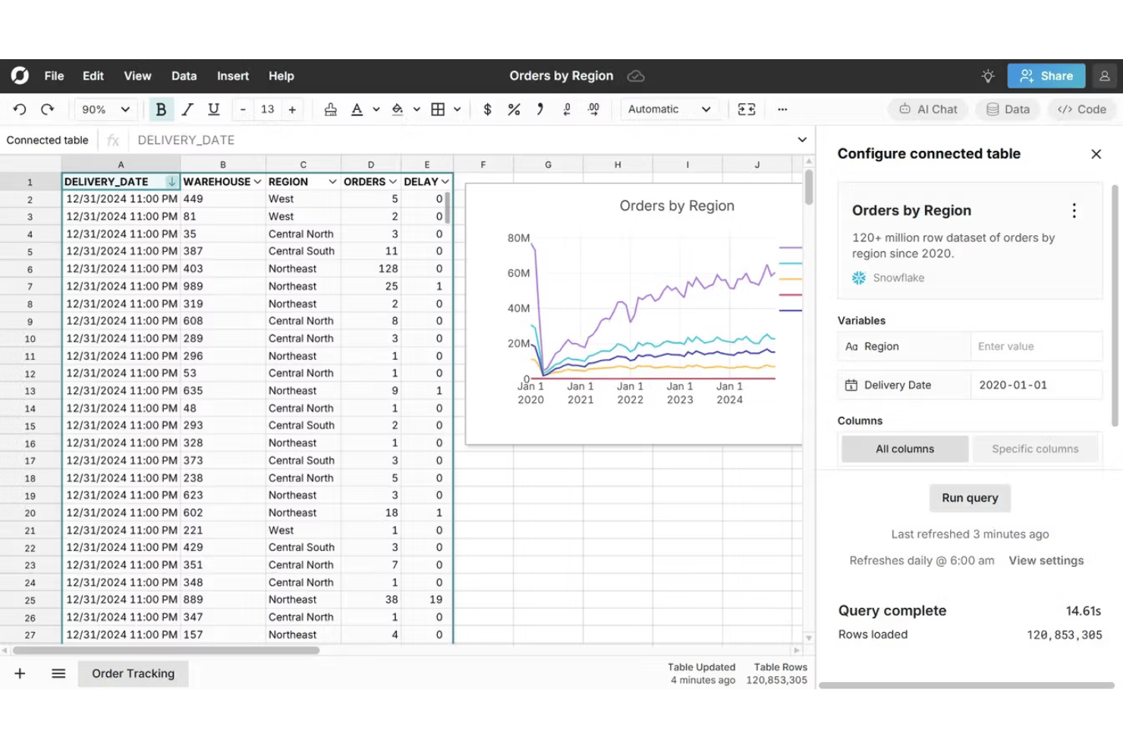1123x749 pixels.
Task: Click the Region variable value field
Action: 1036,346
